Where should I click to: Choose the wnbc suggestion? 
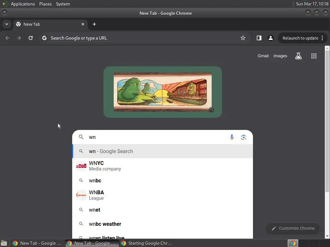coord(163,180)
